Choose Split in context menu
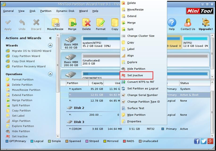 [144, 29]
